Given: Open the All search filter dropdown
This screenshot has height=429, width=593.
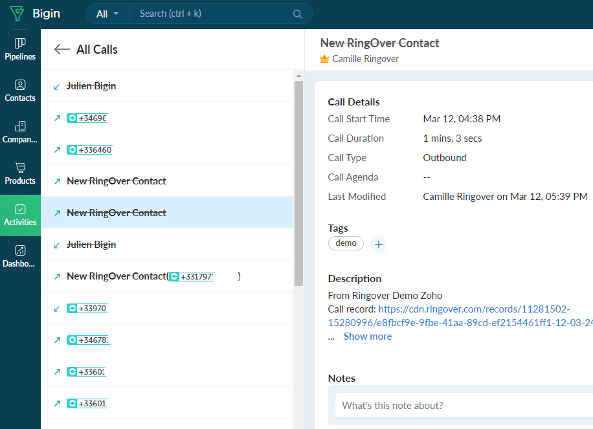Looking at the screenshot, I should [x=107, y=14].
